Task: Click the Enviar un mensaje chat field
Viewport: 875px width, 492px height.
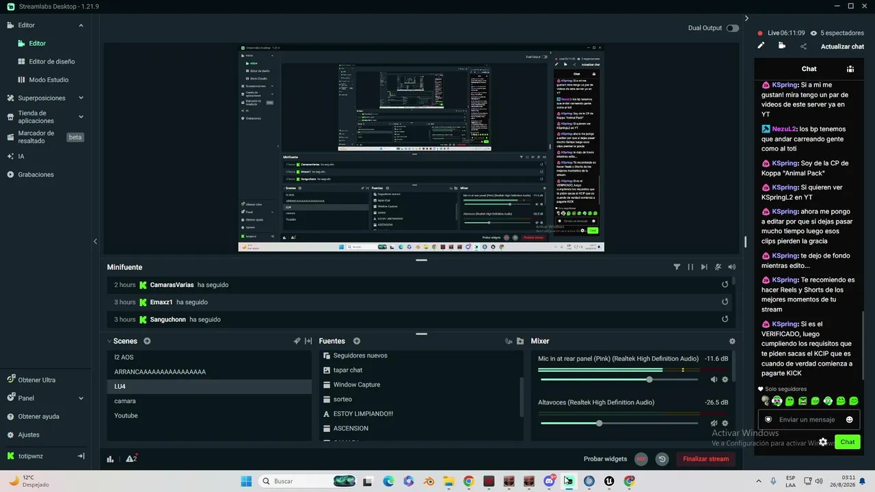Action: coord(807,420)
